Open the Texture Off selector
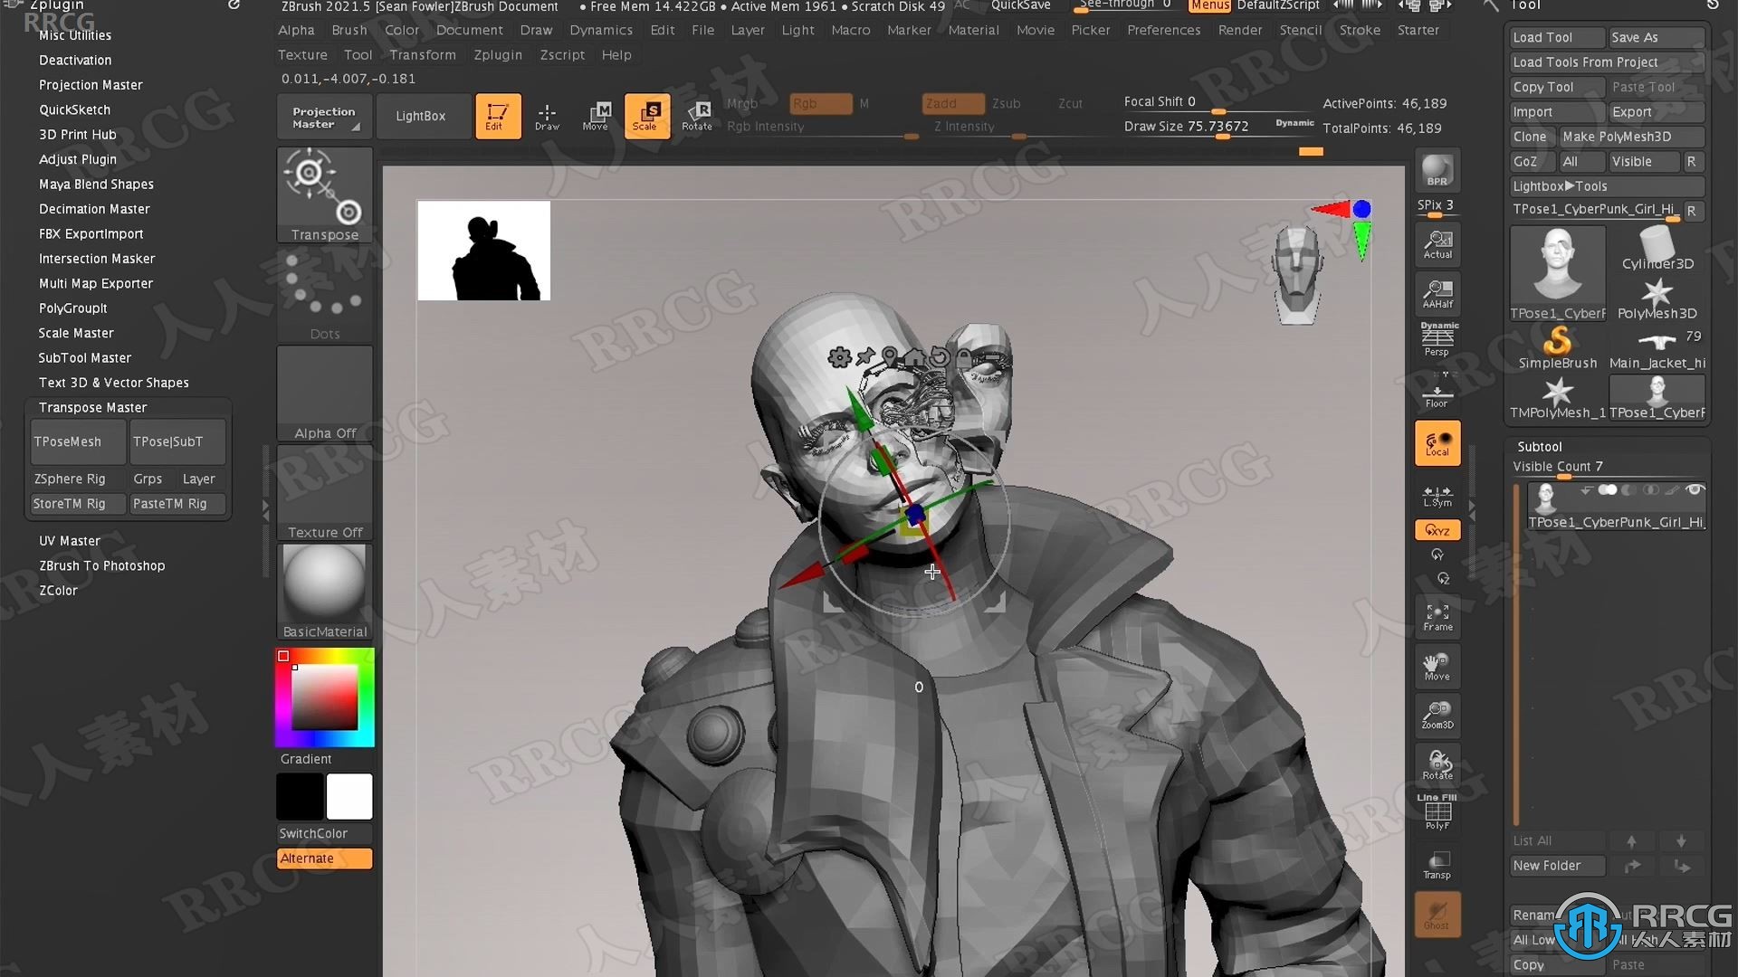The image size is (1738, 977). [x=325, y=493]
